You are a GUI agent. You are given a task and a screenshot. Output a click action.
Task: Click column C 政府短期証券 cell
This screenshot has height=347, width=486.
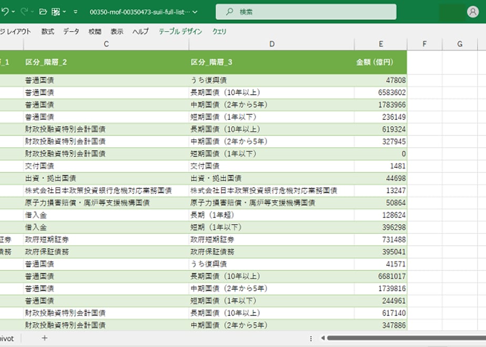pyautogui.click(x=106, y=240)
